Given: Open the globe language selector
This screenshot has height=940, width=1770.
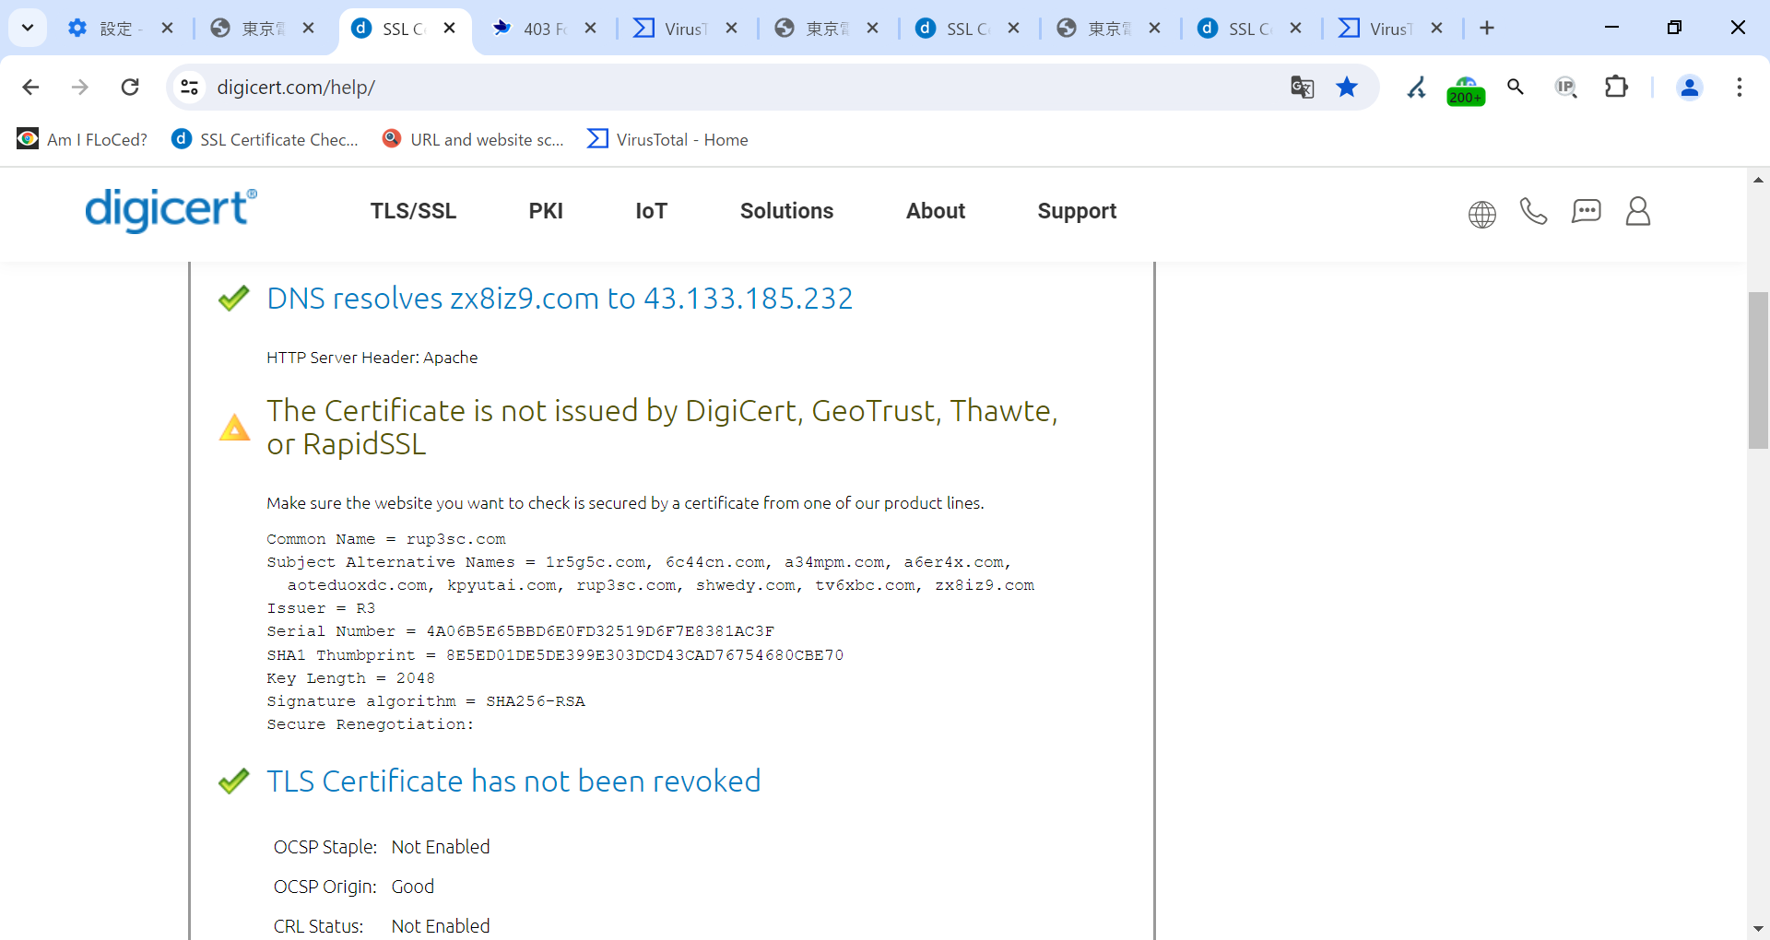Looking at the screenshot, I should click(x=1482, y=214).
